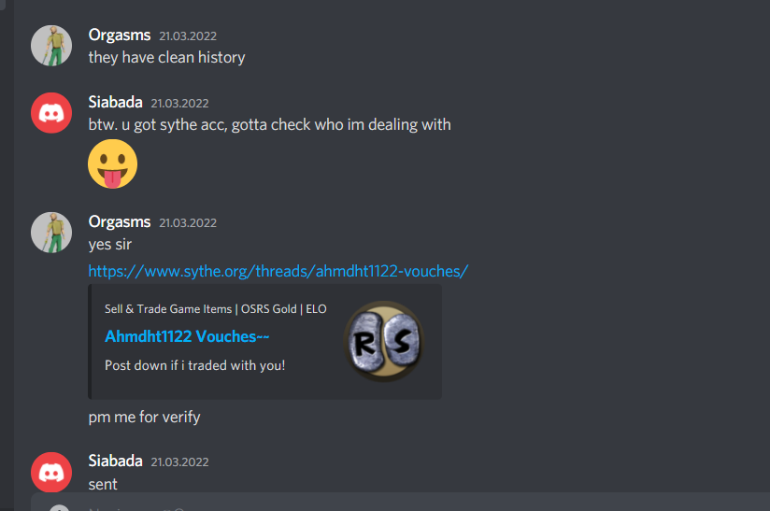Open the "Ahmdht1122 Vouches~~" embed title
770x511 pixels.
[x=187, y=336]
